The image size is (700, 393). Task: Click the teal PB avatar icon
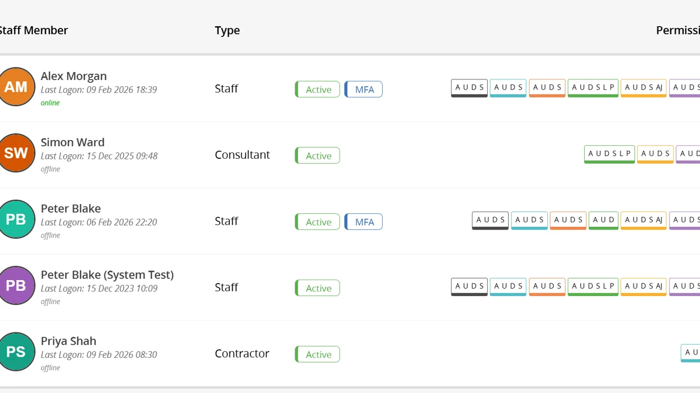pos(16,219)
